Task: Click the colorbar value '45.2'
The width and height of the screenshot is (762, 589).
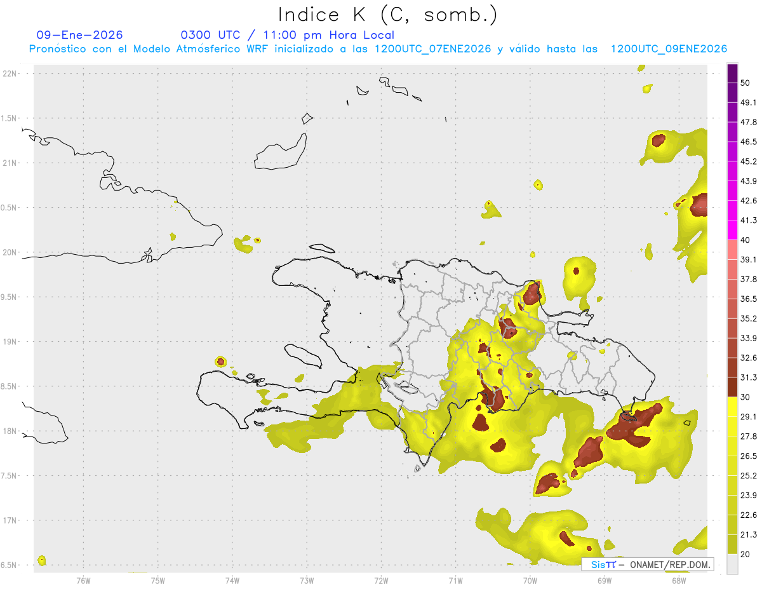Action: click(749, 161)
